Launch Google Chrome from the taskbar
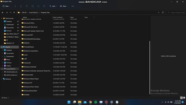 click(x=90, y=102)
